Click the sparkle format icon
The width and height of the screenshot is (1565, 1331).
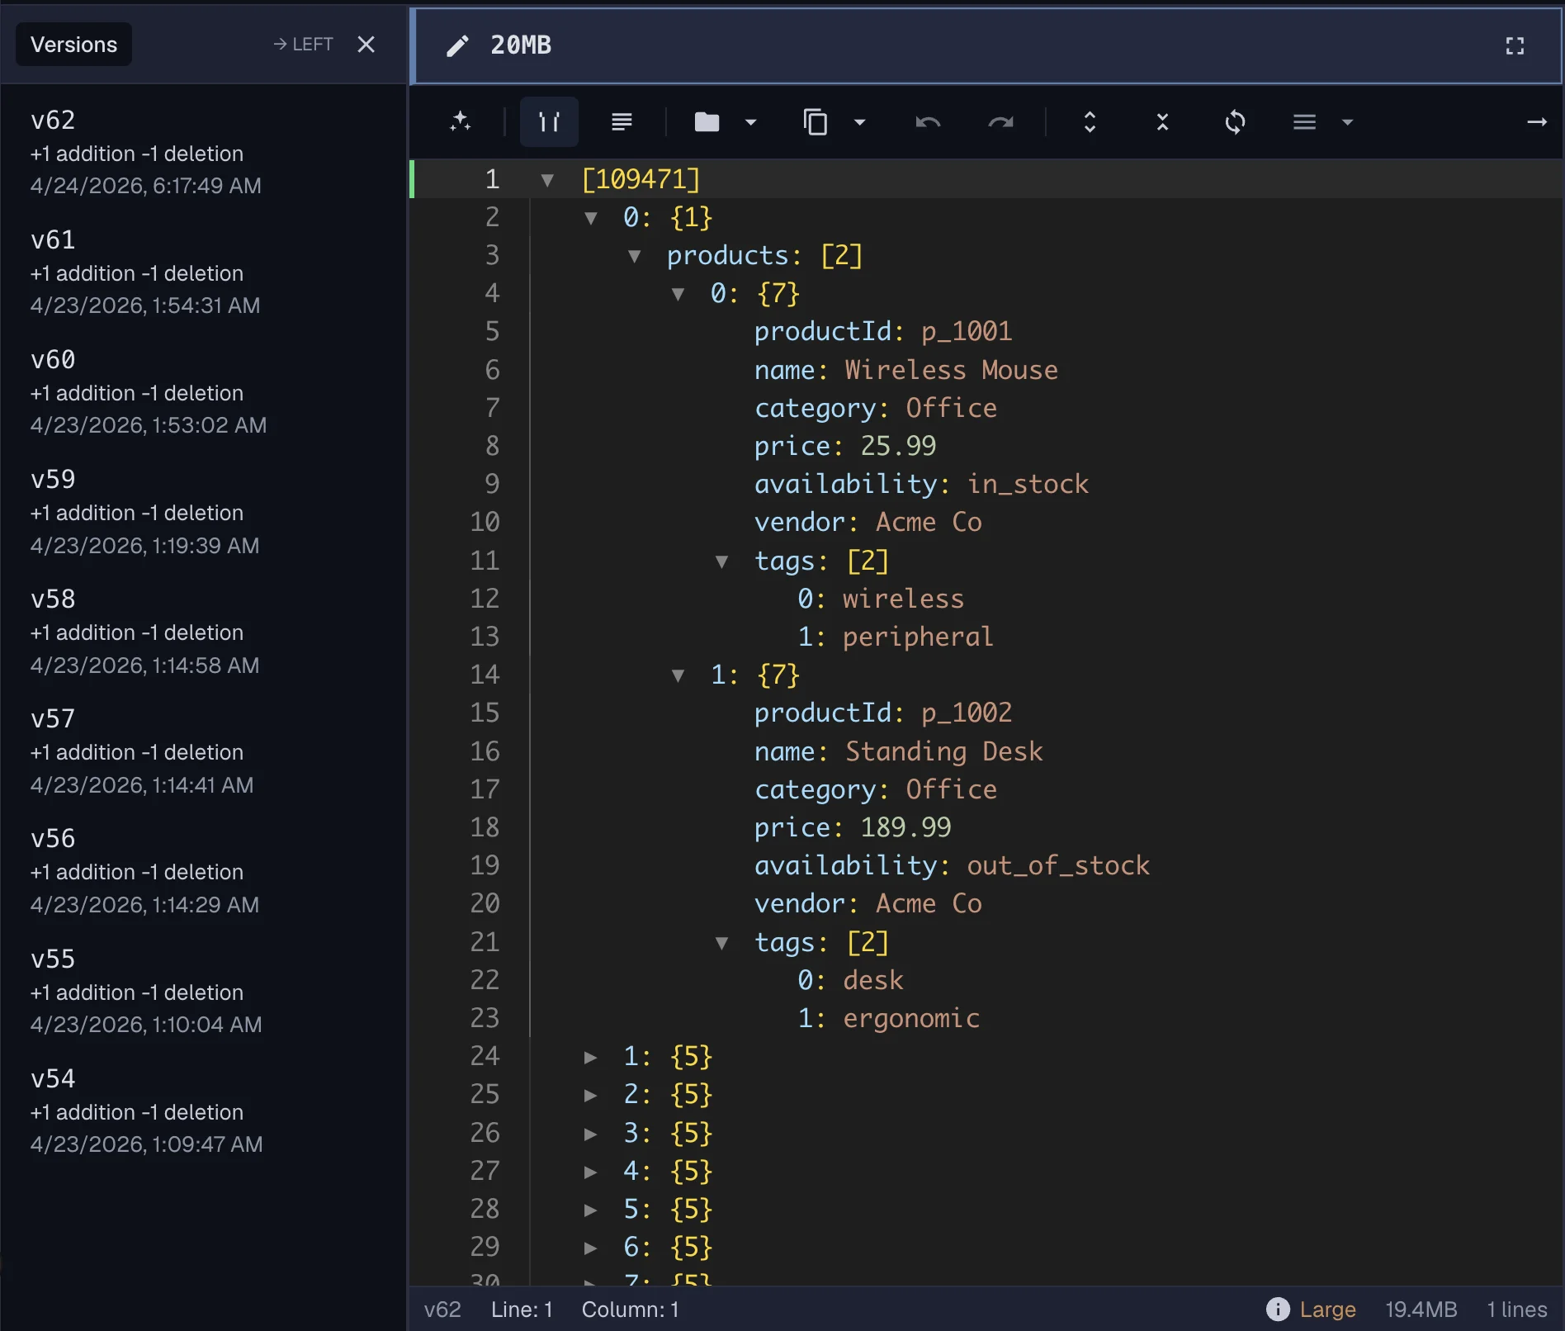(461, 122)
